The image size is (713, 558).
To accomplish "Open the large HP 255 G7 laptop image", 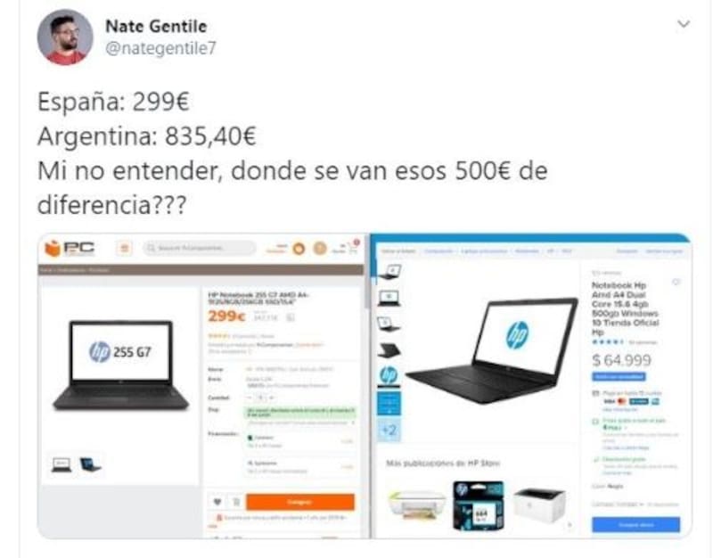I will pyautogui.click(x=120, y=365).
